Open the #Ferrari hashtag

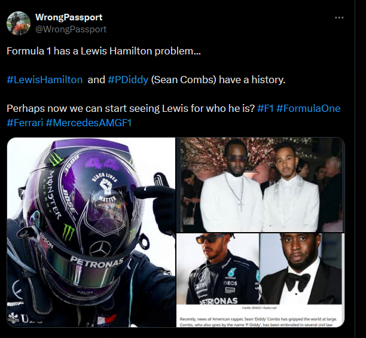[25, 123]
